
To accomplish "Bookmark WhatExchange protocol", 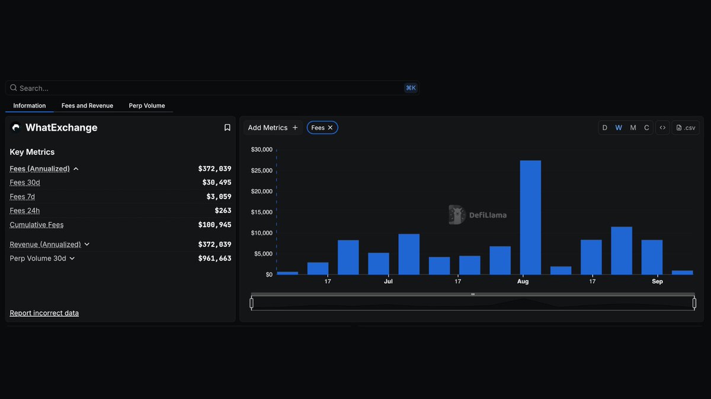I will [227, 128].
